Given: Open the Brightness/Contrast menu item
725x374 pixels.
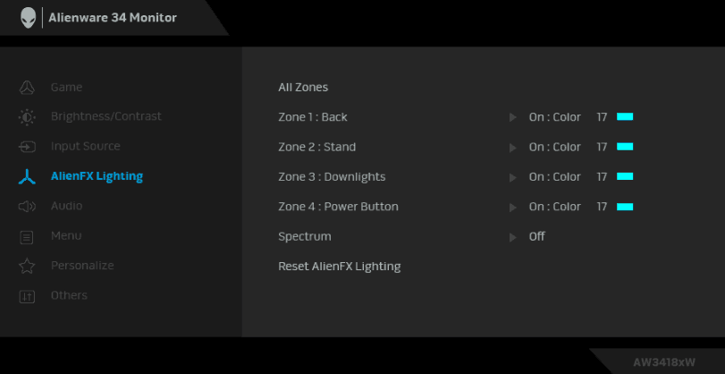Looking at the screenshot, I should (105, 117).
